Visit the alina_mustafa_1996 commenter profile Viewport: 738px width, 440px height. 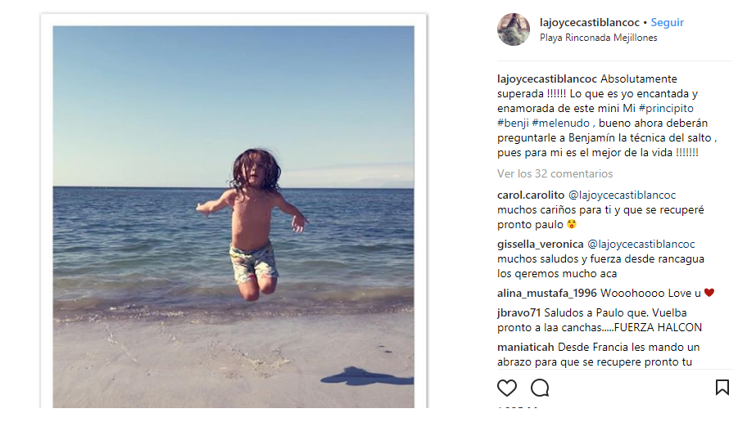pyautogui.click(x=546, y=293)
